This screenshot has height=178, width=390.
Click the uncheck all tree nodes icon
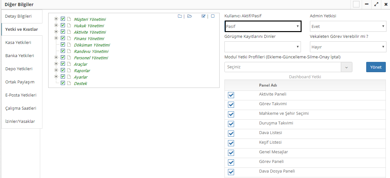coord(213,16)
